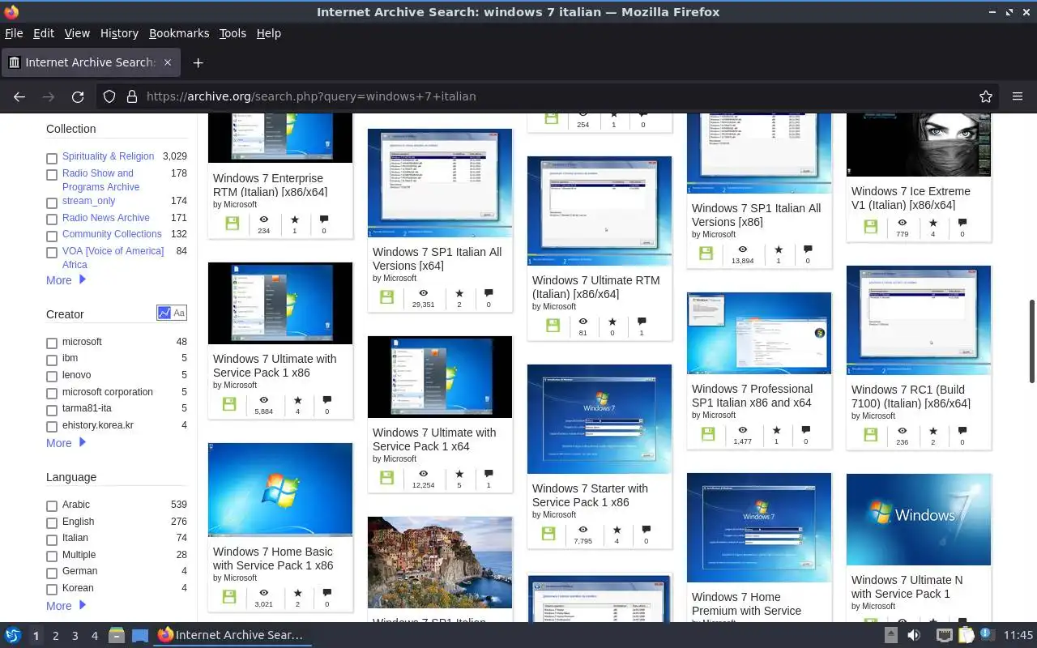Toggle the Creator sort-by-count button
1037x648 pixels.
click(164, 313)
